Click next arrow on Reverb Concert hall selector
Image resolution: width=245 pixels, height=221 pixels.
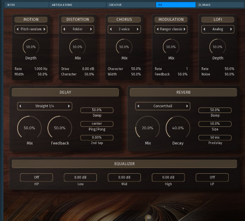pyautogui.click(x=187, y=106)
